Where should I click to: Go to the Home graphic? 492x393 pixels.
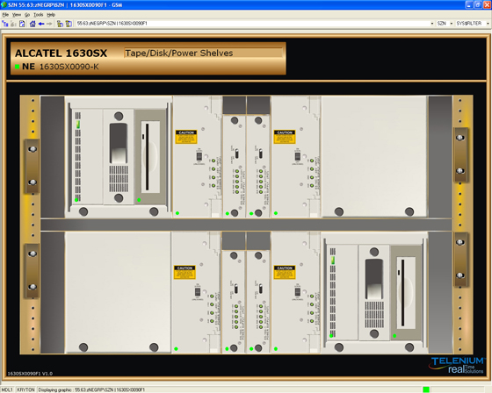(x=33, y=24)
